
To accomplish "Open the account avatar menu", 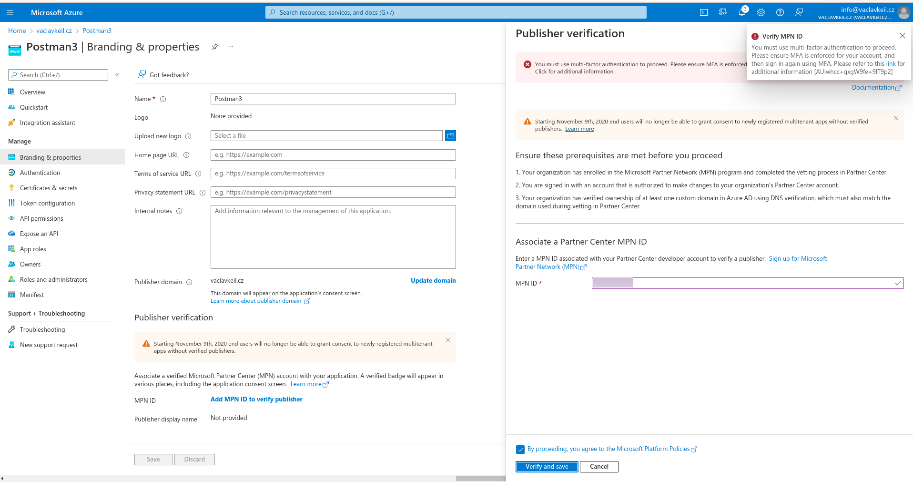I will tap(903, 12).
